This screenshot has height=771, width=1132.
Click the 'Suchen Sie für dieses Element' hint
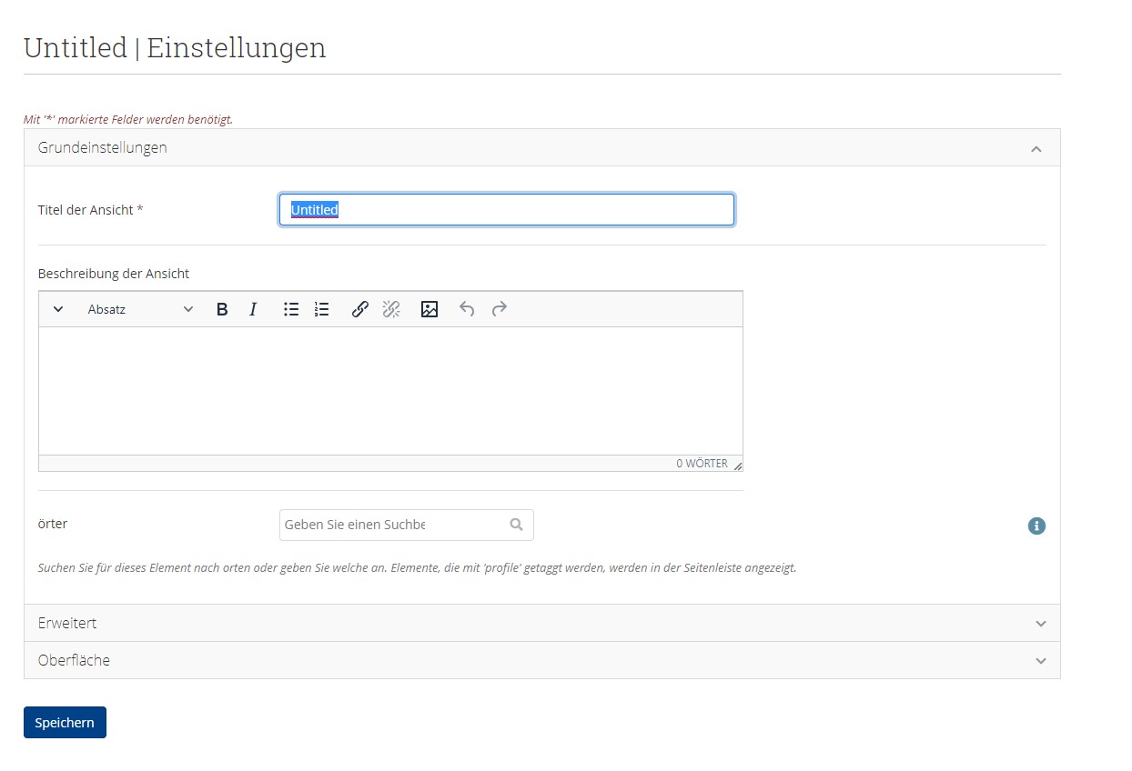(417, 567)
